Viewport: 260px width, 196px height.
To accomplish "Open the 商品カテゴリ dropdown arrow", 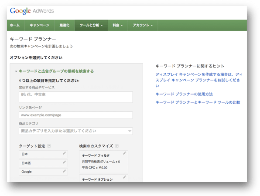I will pyautogui.click(x=130, y=131).
